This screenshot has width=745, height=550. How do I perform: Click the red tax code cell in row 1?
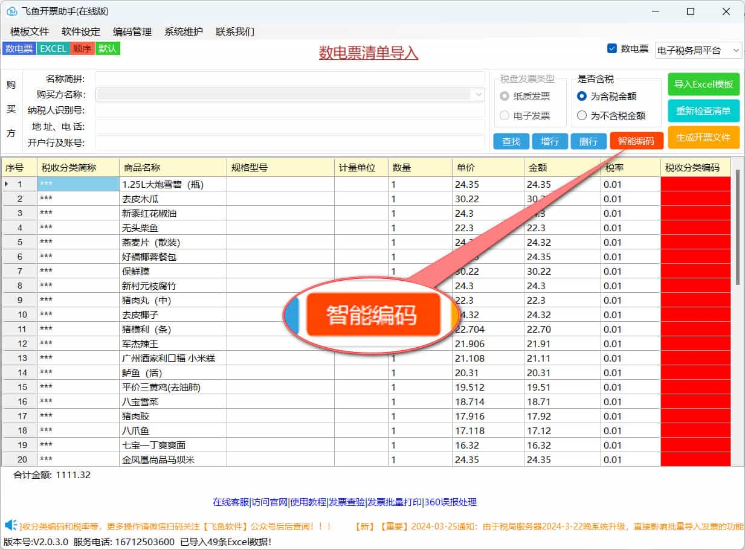click(x=695, y=184)
